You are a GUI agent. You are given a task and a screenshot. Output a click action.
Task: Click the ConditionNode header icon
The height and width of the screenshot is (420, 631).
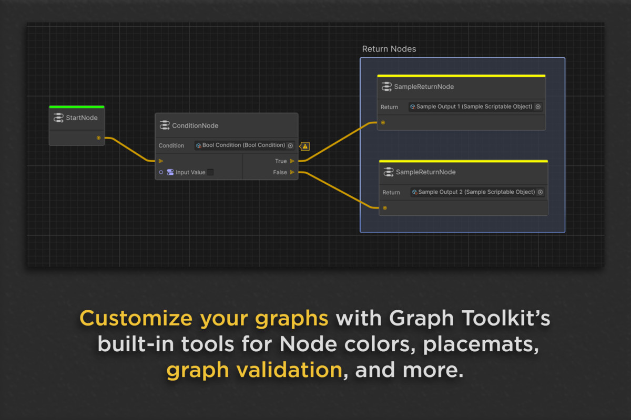(165, 125)
